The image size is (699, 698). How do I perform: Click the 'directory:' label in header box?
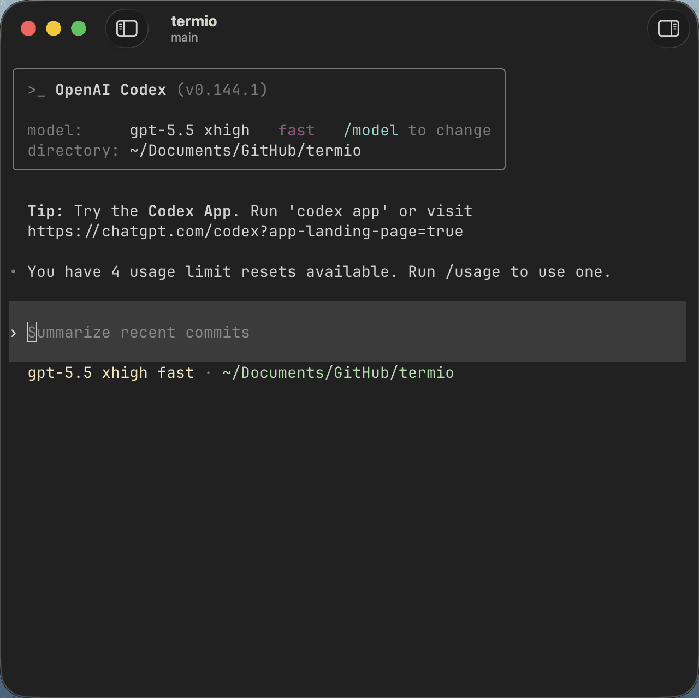[x=73, y=151]
